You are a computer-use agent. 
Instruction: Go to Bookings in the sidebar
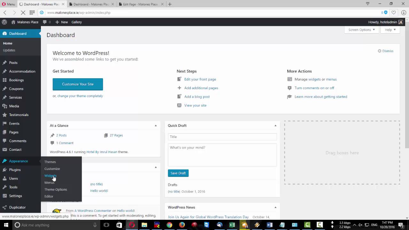pos(16,80)
